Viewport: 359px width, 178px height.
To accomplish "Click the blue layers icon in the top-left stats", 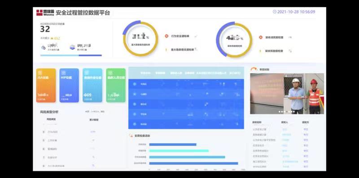I will [x=72, y=47].
